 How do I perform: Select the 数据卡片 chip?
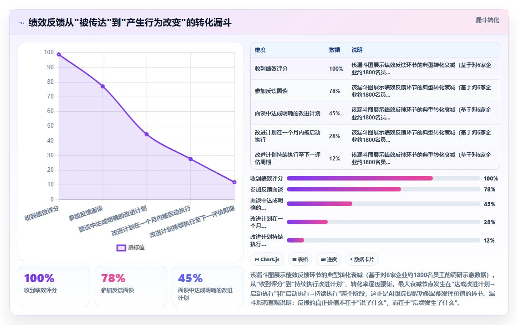coord(362,259)
